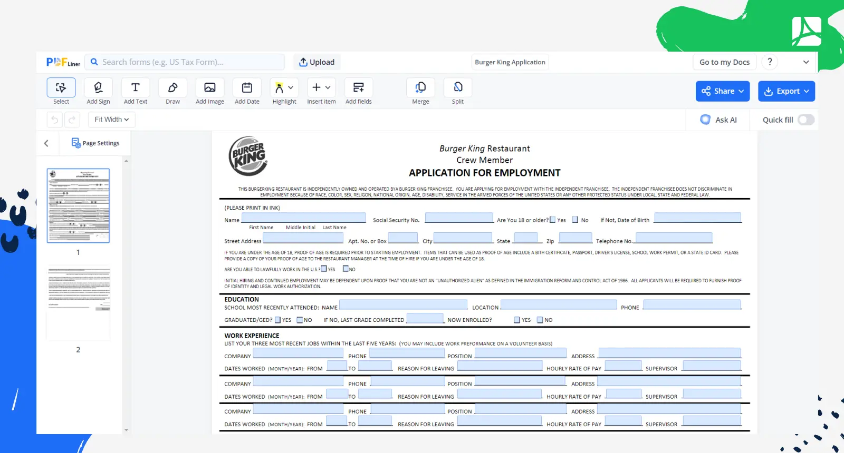Open help via question mark icon
This screenshot has width=844, height=453.
click(x=770, y=62)
